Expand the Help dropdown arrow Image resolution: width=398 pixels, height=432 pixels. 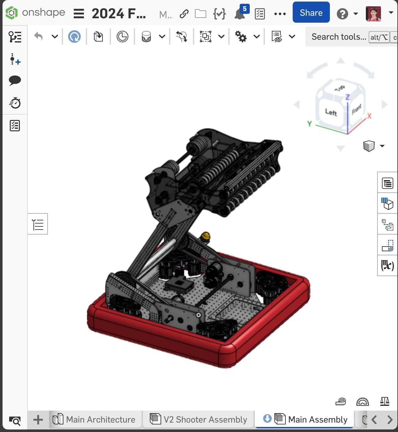pyautogui.click(x=356, y=14)
